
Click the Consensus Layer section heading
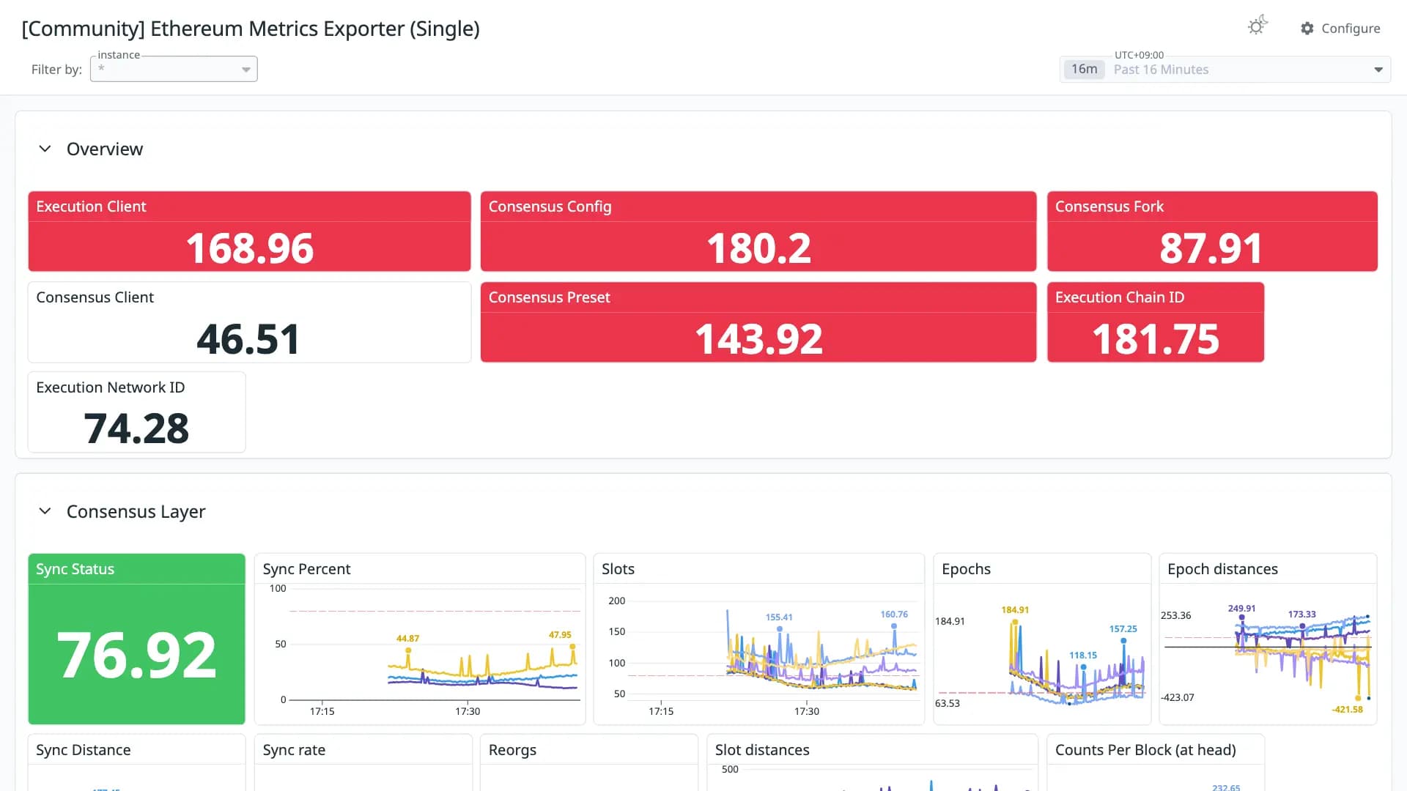click(x=136, y=511)
